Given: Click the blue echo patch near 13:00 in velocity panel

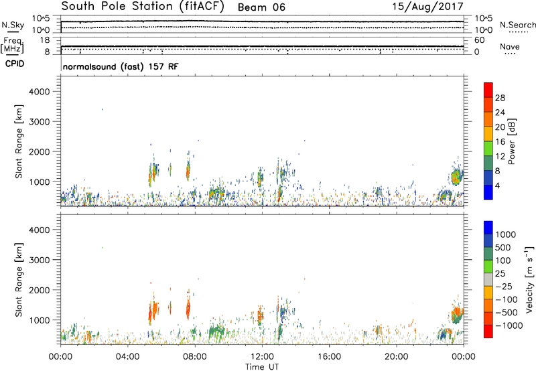Looking at the screenshot, I should pyautogui.click(x=283, y=313).
